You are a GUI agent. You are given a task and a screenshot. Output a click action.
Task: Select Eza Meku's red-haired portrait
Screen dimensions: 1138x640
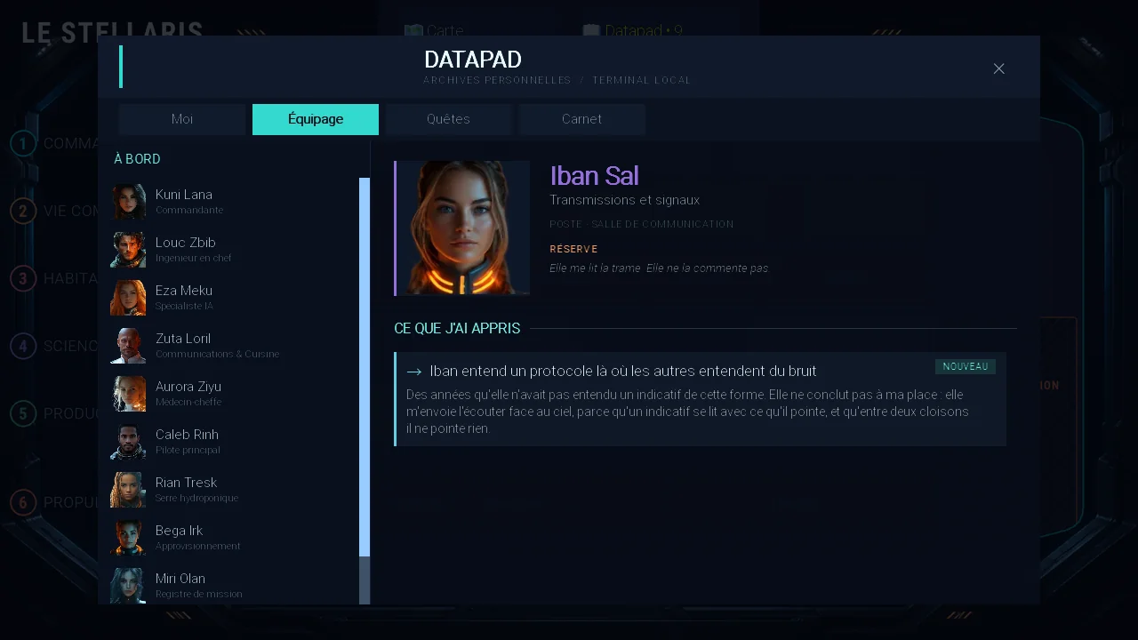[128, 298]
